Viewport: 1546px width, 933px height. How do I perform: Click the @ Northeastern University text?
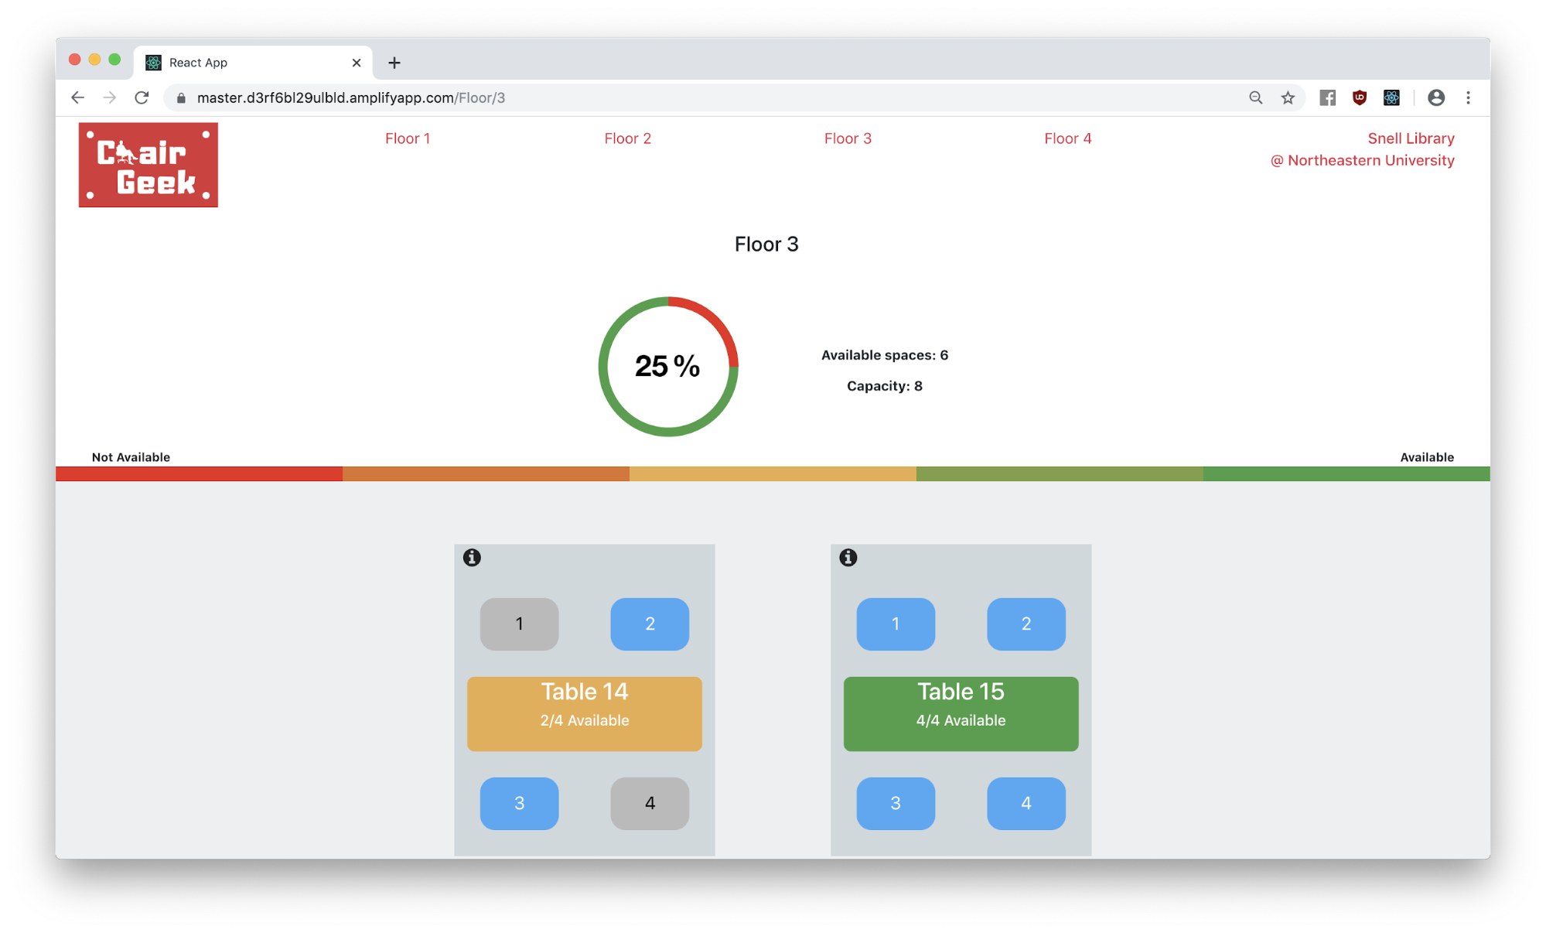[1363, 160]
